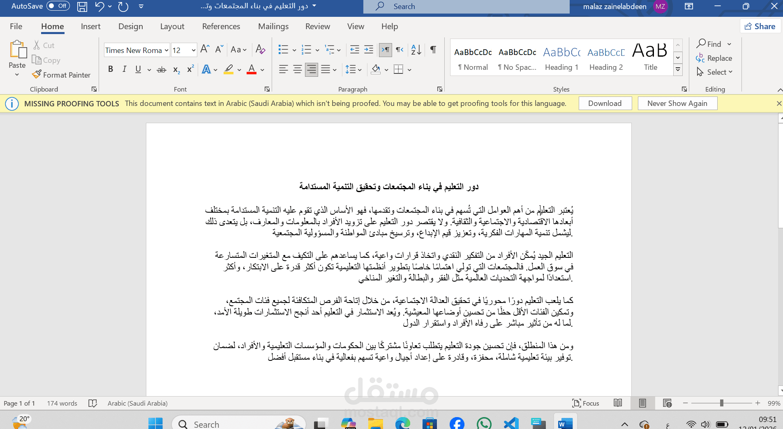Click the Share button
Screen dimensions: 783x429
pyautogui.click(x=760, y=26)
